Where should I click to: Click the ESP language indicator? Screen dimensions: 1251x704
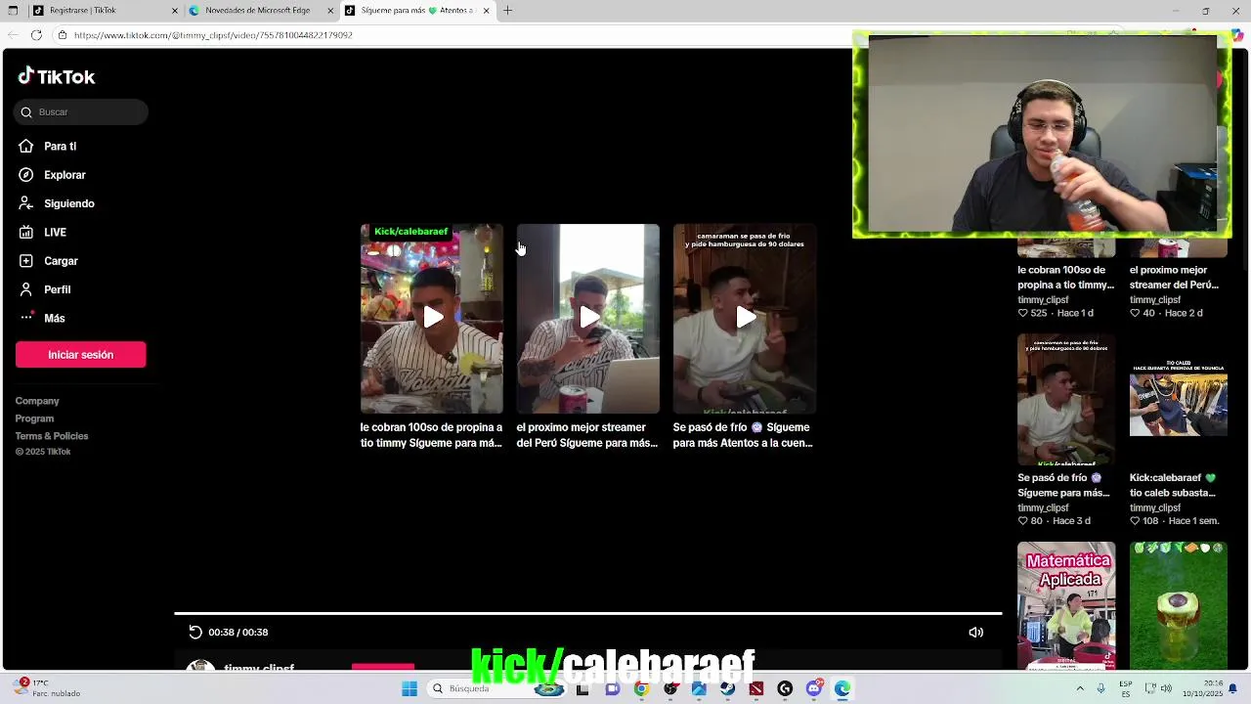tap(1126, 688)
